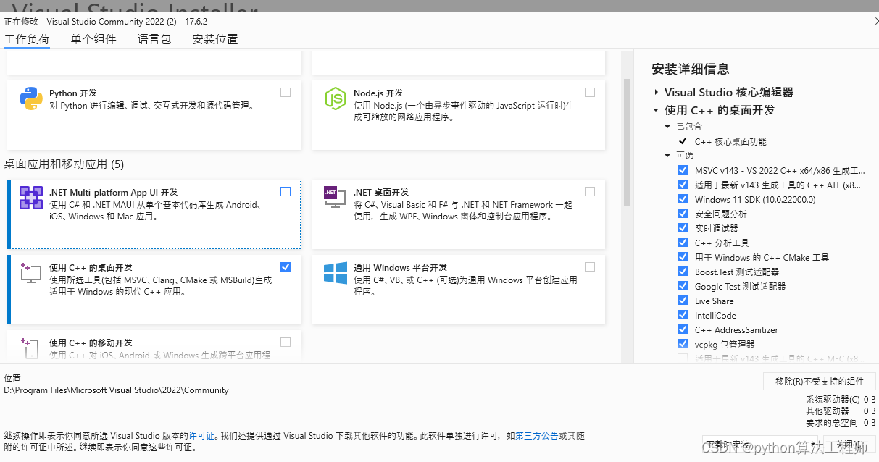Uncheck 用于 Windows 的 C++ CMake 工具
Image resolution: width=879 pixels, height=462 pixels.
(683, 257)
